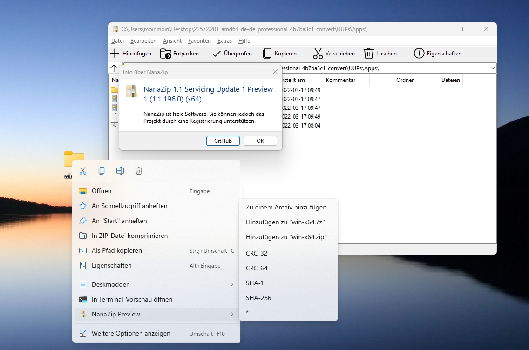Click the GitHub button
529x350 pixels.
pos(223,141)
